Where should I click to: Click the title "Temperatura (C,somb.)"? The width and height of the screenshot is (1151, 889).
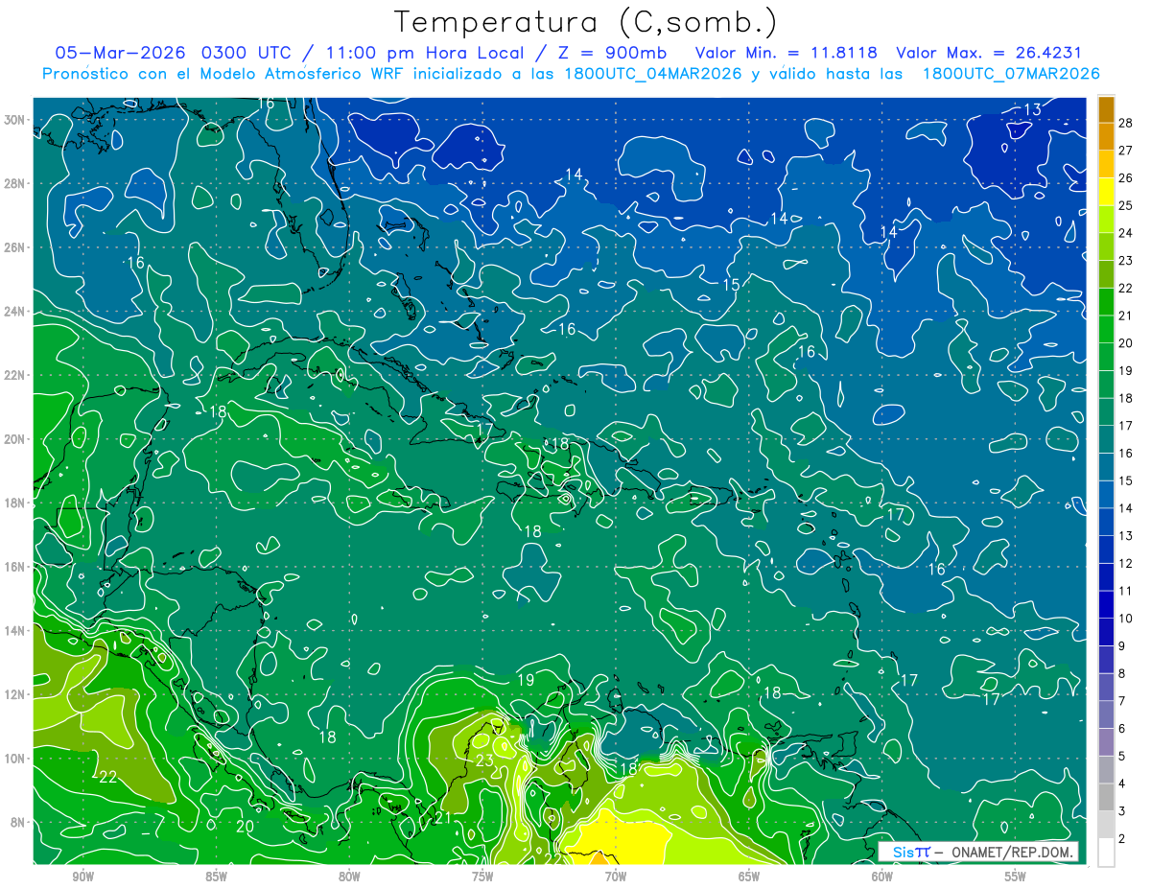pos(585,21)
